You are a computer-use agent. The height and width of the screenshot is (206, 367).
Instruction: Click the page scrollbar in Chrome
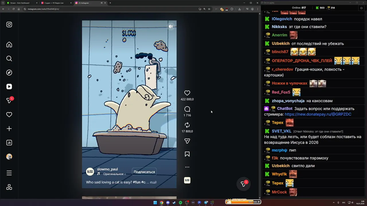point(260,105)
